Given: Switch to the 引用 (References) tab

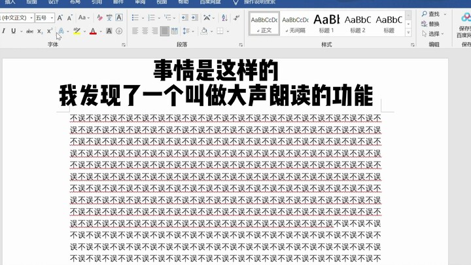Looking at the screenshot, I should [x=96, y=2].
